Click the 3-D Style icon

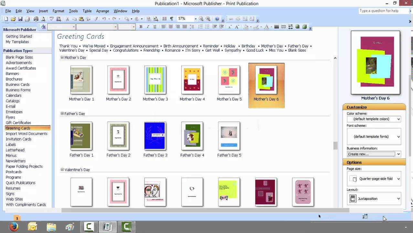click(304, 27)
